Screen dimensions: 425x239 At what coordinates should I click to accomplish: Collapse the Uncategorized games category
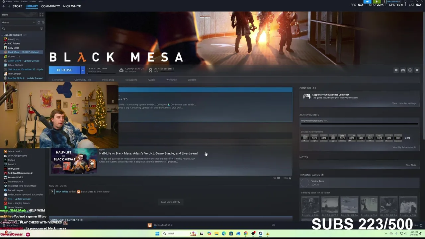pyautogui.click(x=2, y=35)
